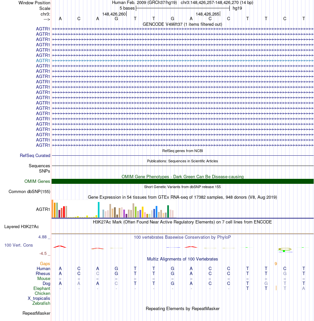Select the X_tropicalis species label
Viewport: 314px width, 321px height.
(39, 299)
